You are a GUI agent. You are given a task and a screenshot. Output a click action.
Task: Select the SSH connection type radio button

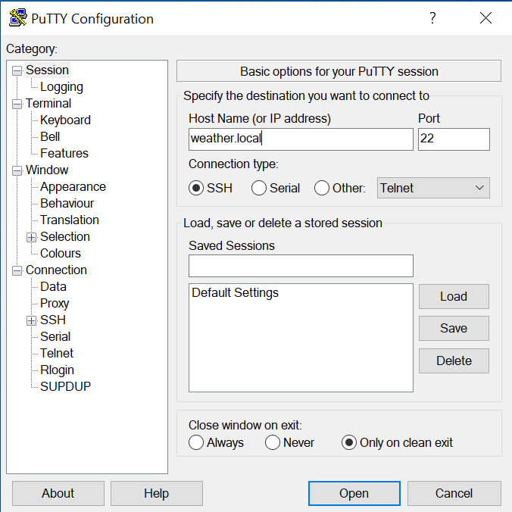[197, 188]
